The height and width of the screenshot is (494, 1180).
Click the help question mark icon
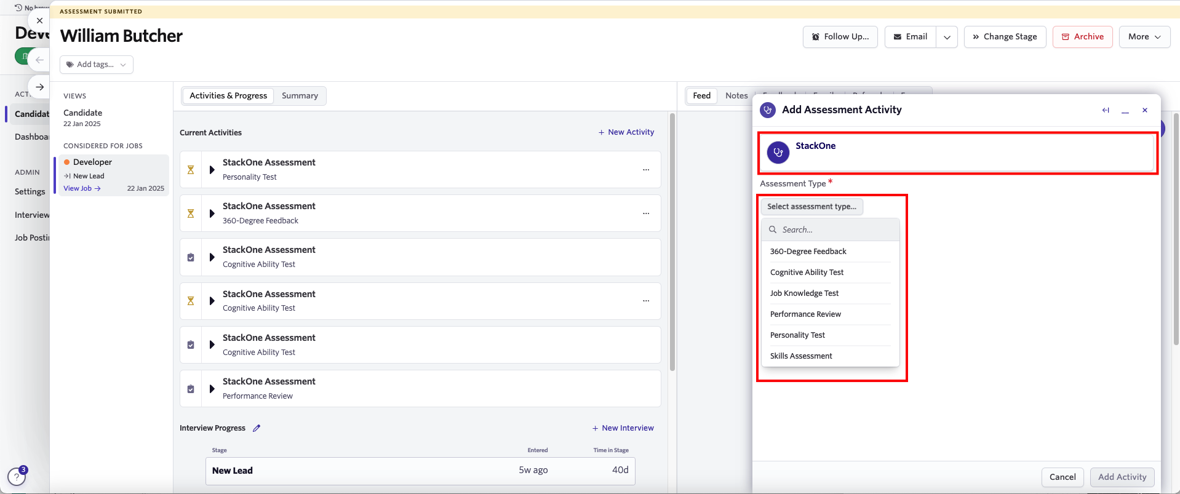[x=17, y=476]
